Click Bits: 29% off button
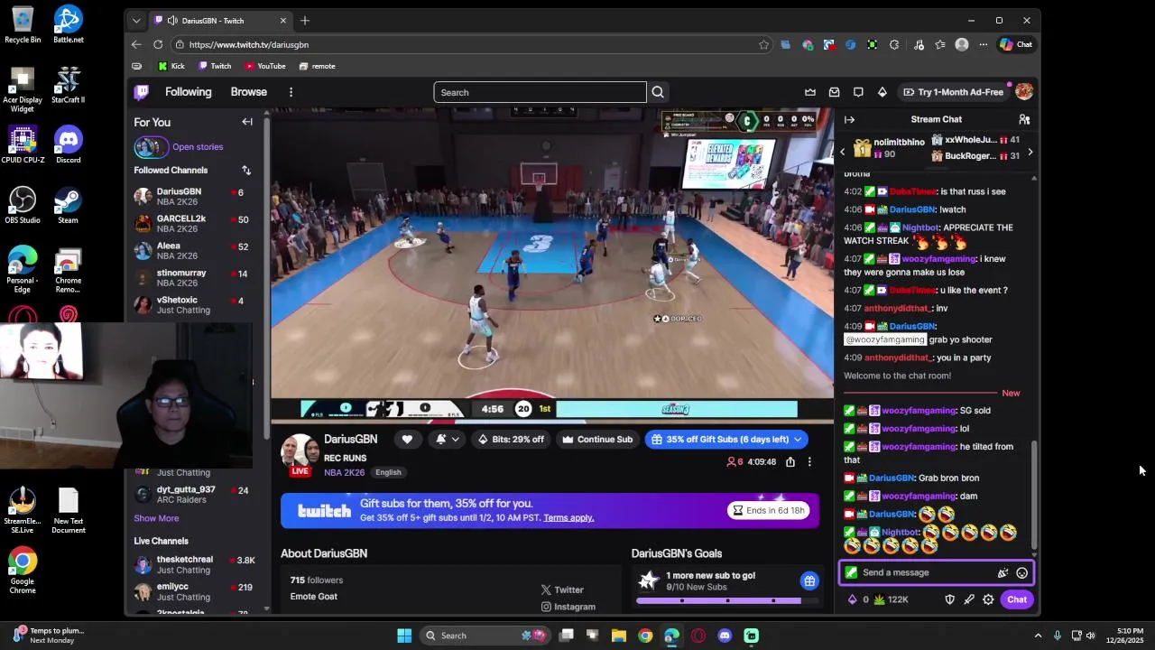The image size is (1155, 650). pos(511,440)
